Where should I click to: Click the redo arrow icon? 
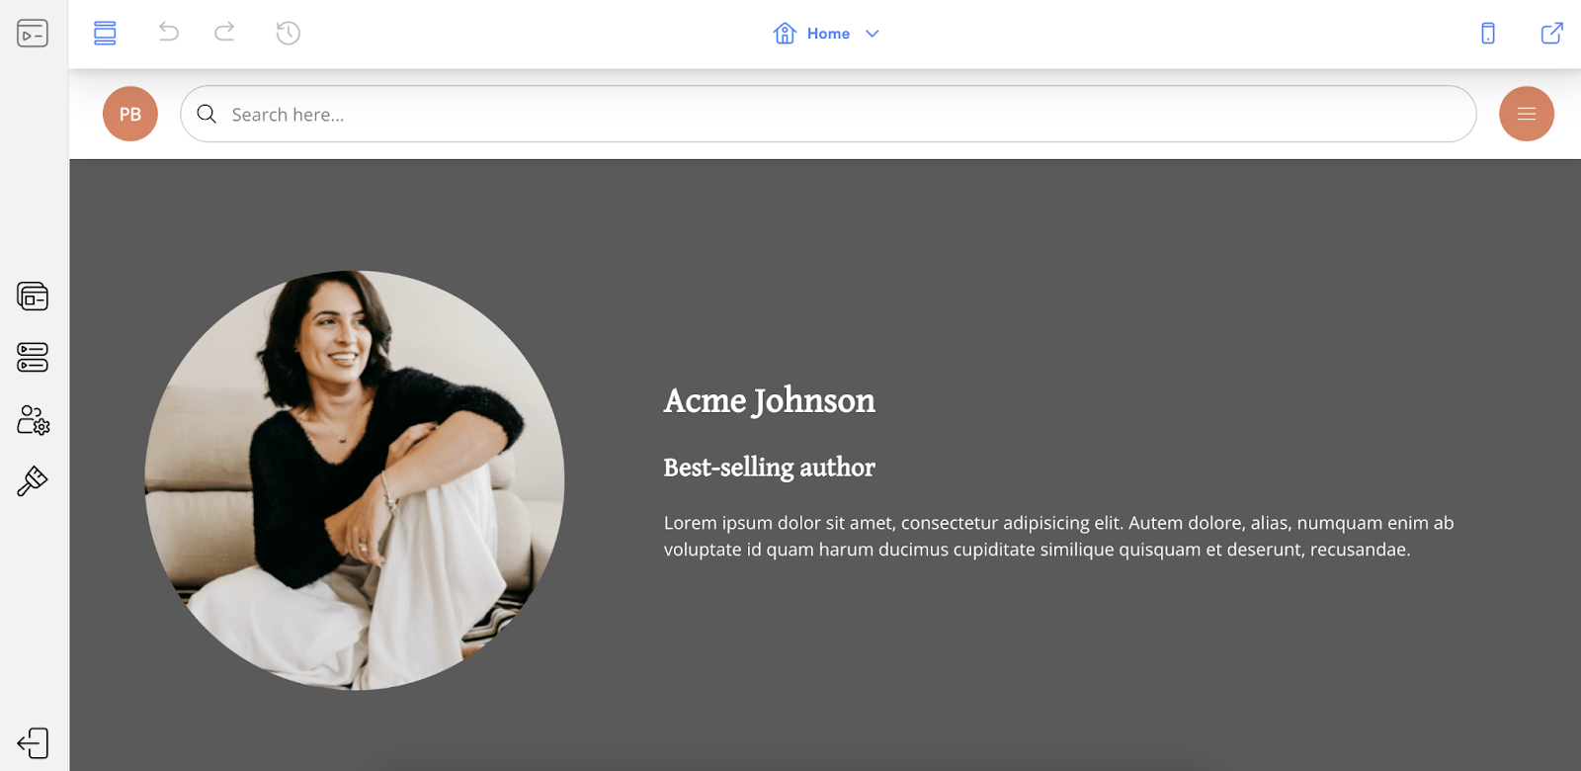tap(224, 33)
